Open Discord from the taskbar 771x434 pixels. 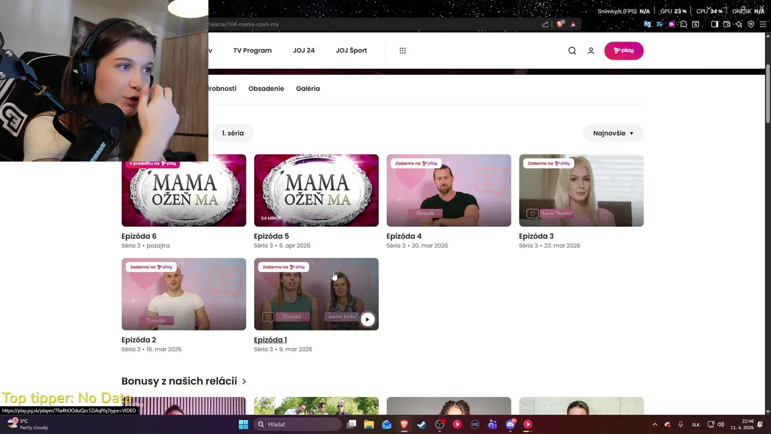coord(511,424)
